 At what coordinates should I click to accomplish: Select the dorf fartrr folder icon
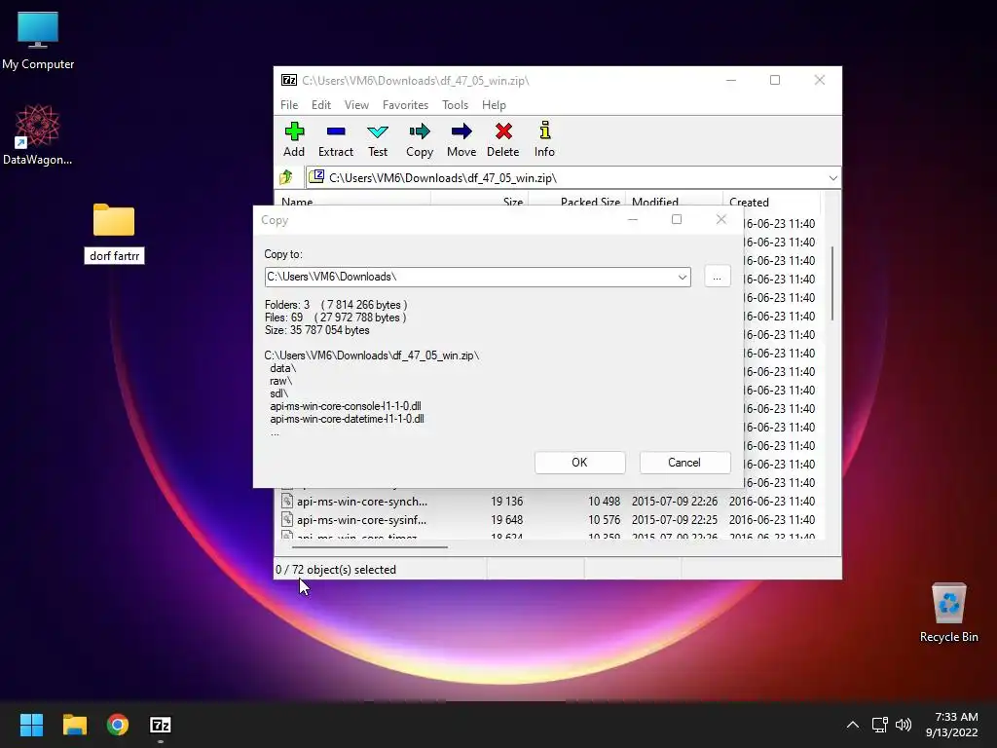pyautogui.click(x=114, y=219)
